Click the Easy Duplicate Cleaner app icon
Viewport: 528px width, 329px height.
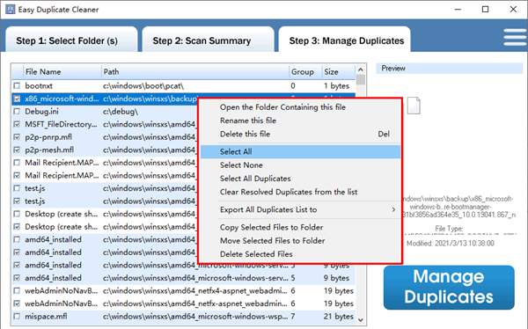point(11,9)
